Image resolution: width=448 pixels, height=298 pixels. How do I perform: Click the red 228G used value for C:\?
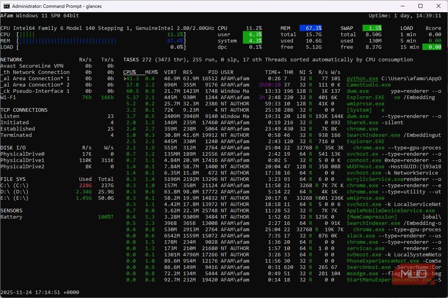(85, 185)
